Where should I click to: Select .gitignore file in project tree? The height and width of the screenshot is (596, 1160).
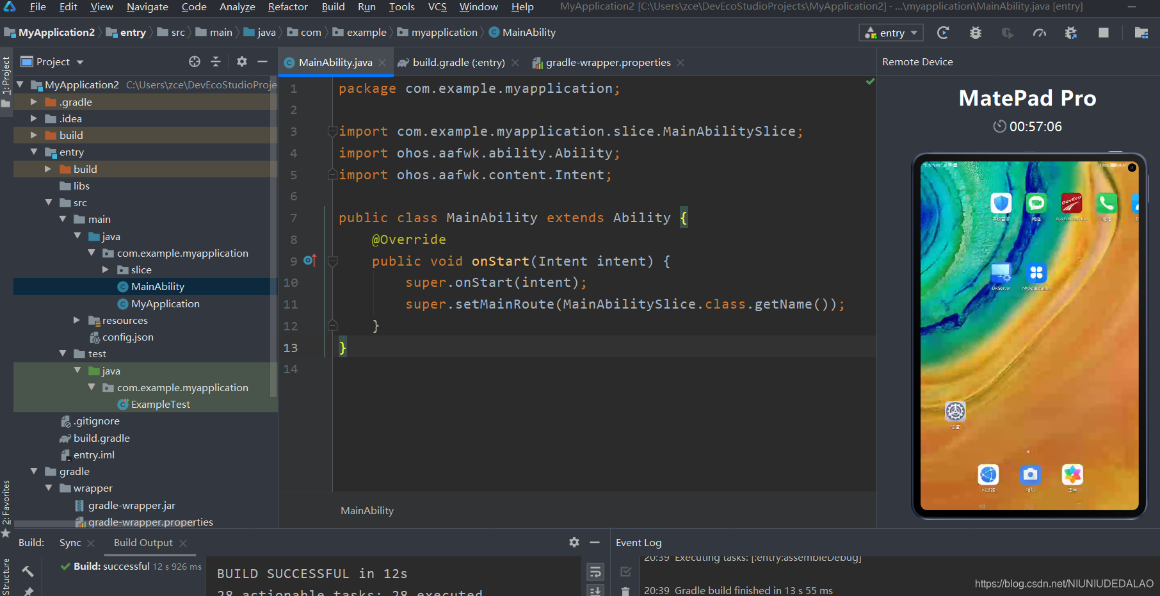click(x=97, y=421)
